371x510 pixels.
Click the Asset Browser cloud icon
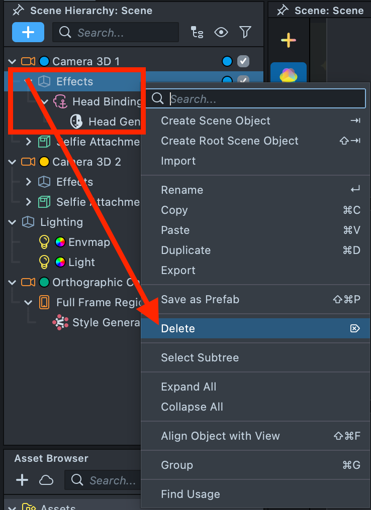click(x=46, y=480)
